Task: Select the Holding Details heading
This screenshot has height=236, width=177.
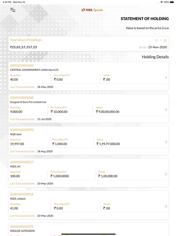Action: tap(155, 57)
